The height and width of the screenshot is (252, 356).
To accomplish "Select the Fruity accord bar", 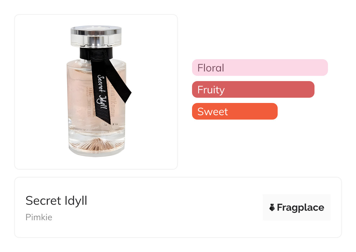I will [x=253, y=89].
